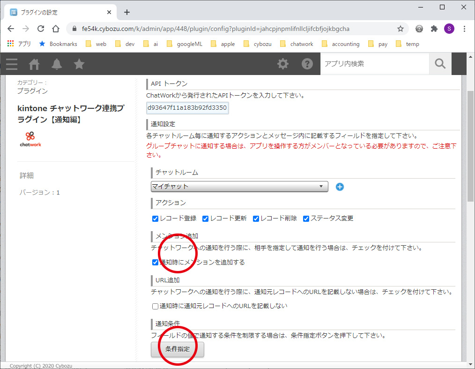The height and width of the screenshot is (369, 475).
Task: Open kintone settings gear icon
Action: pyautogui.click(x=283, y=64)
